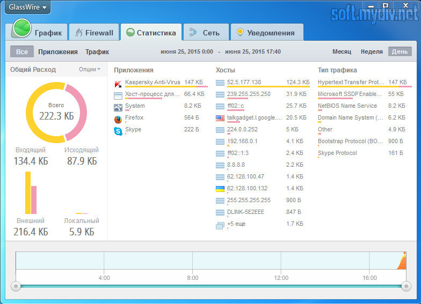Click the Входящий 134.4 КБ value
The height and width of the screenshot is (304, 421).
click(x=31, y=161)
